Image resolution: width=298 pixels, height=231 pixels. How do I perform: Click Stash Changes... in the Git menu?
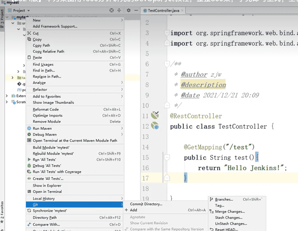click(229, 217)
